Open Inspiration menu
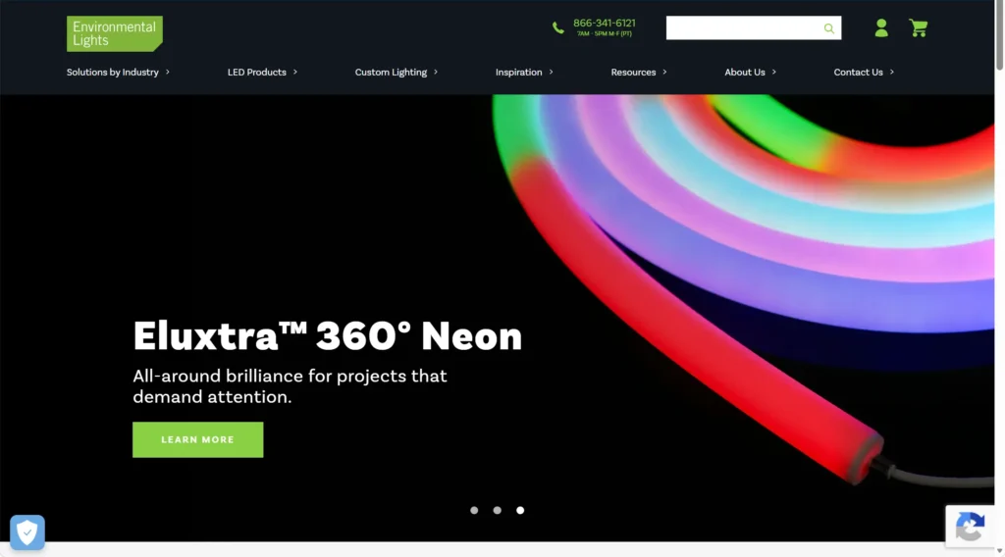The width and height of the screenshot is (1005, 557). click(x=518, y=73)
